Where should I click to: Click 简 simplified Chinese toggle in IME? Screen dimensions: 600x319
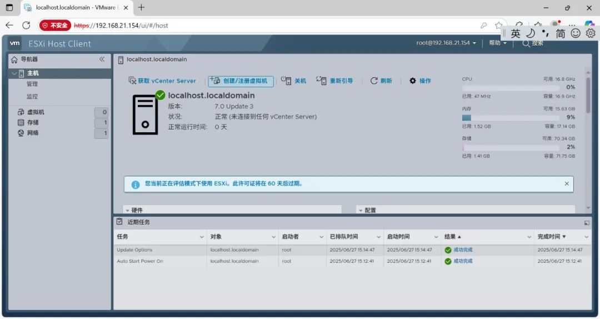coord(561,34)
